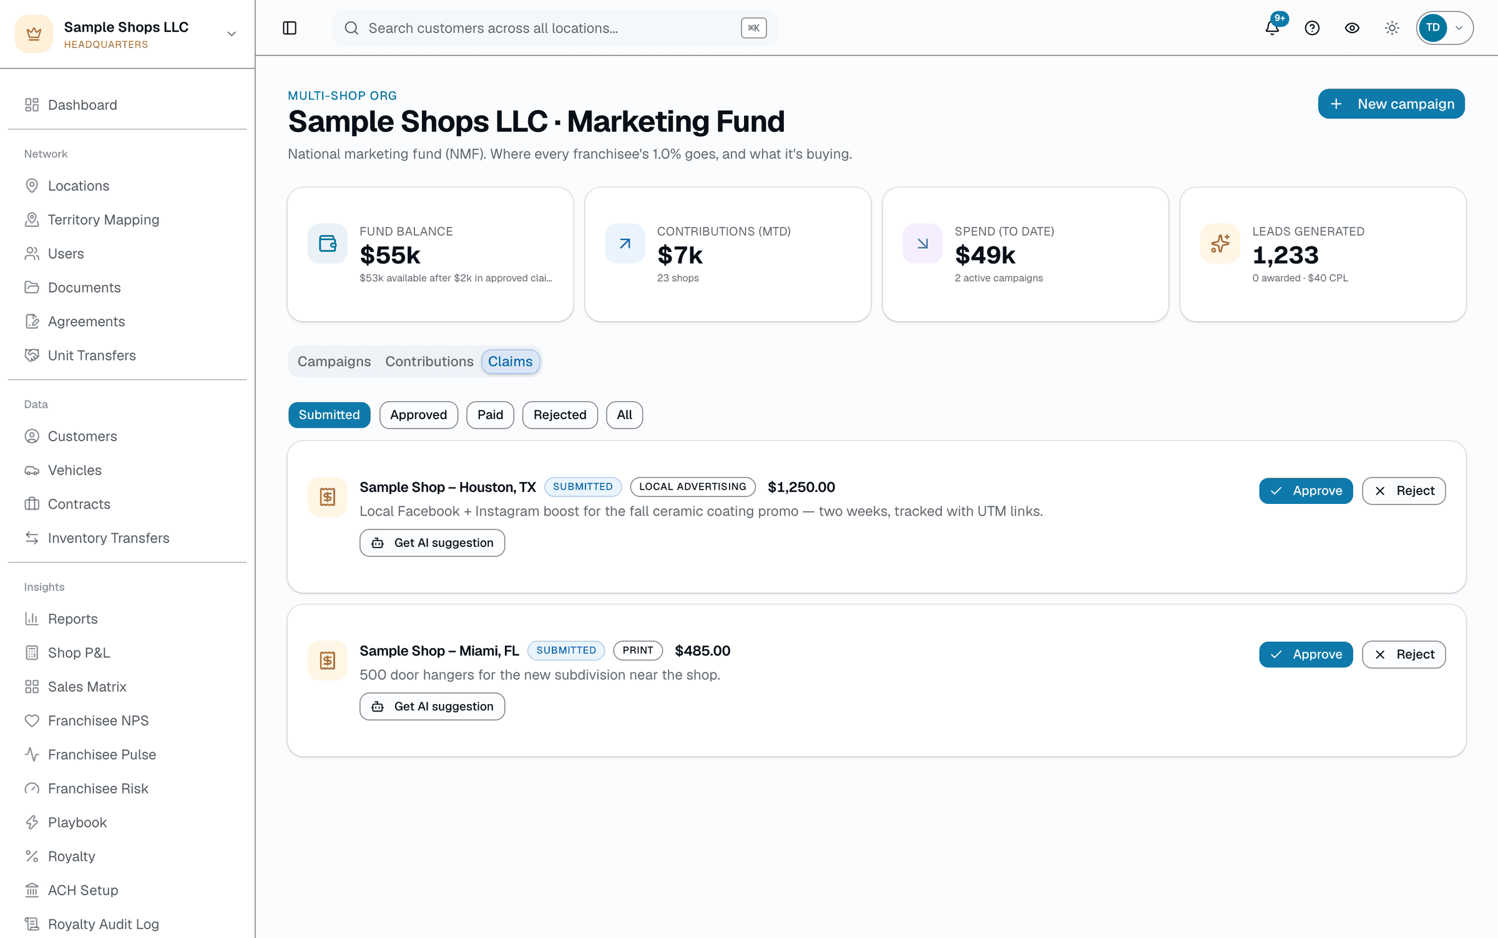Viewport: 1498px width, 938px height.
Task: Open the TD user avatar menu
Action: (1444, 28)
